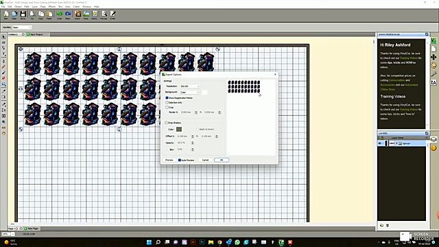Click the Border X value stepper

click(196, 113)
